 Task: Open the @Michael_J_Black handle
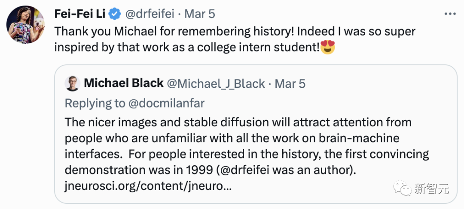coord(216,84)
